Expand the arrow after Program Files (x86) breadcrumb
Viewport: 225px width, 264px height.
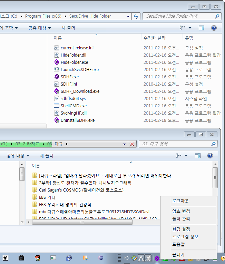pyautogui.click(x=65, y=16)
